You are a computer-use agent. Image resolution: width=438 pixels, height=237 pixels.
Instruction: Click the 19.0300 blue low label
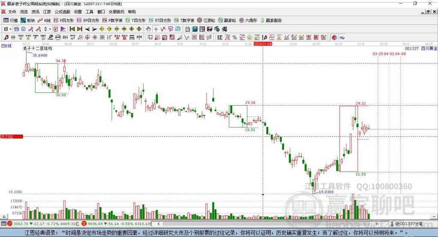(x=326, y=192)
